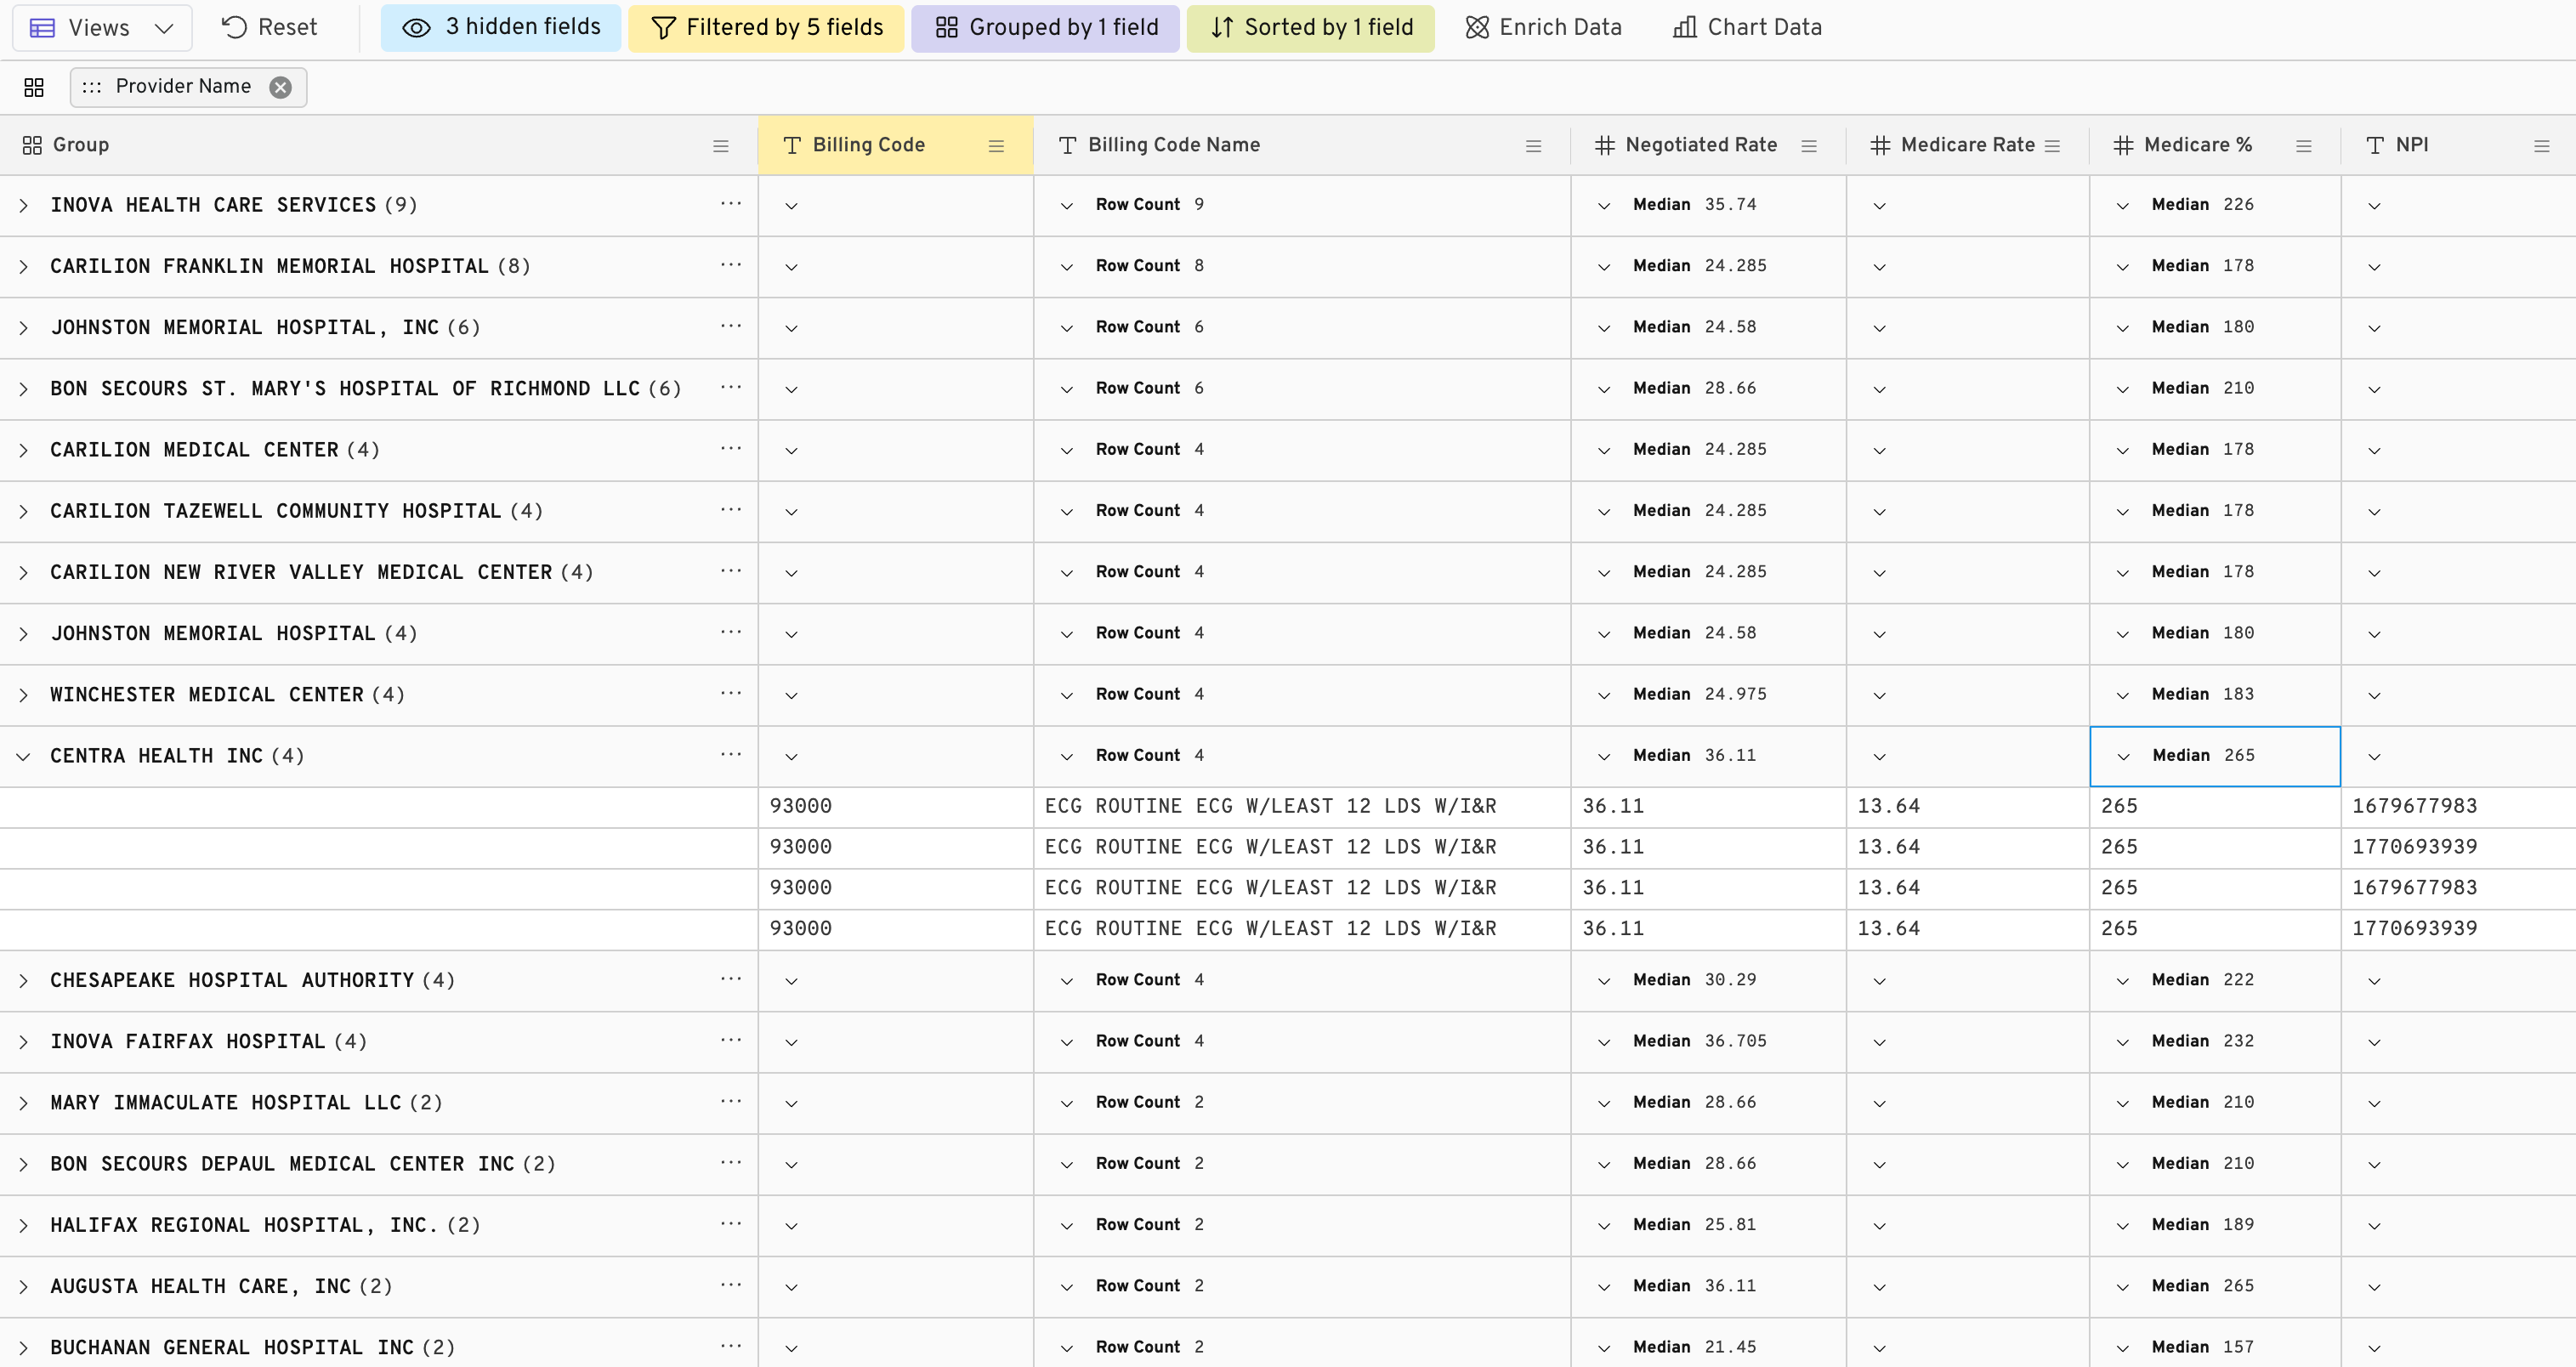The image size is (2576, 1367).
Task: Click the drag handle on Provider Name chip
Action: (x=91, y=87)
